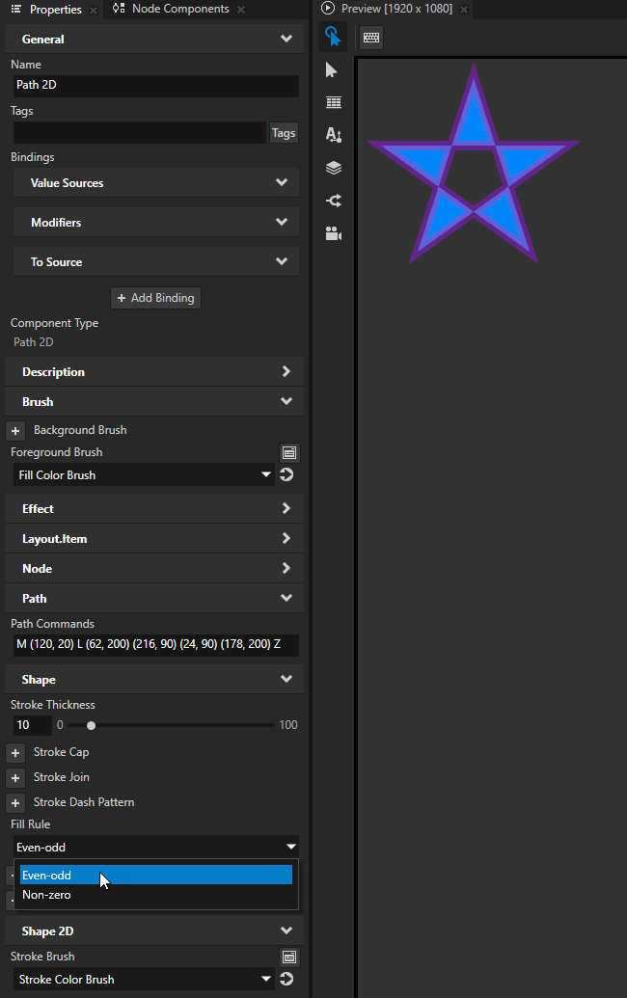Click the Fill Rule dropdown arrow

(x=291, y=847)
